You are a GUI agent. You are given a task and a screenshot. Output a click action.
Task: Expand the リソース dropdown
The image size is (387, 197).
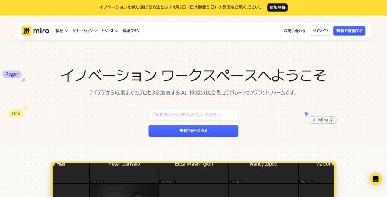pos(110,31)
